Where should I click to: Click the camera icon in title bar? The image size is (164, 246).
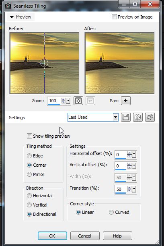click(8, 6)
